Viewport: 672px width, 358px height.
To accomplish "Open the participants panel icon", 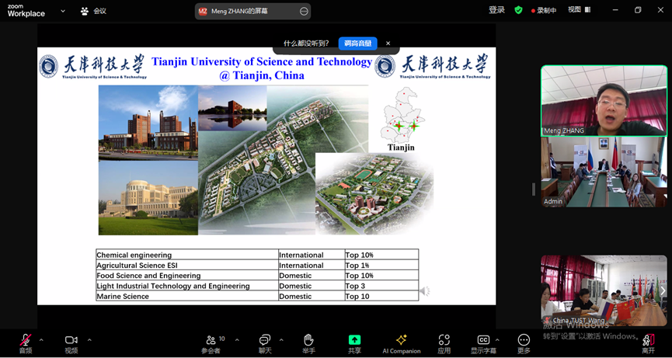I will tap(211, 340).
